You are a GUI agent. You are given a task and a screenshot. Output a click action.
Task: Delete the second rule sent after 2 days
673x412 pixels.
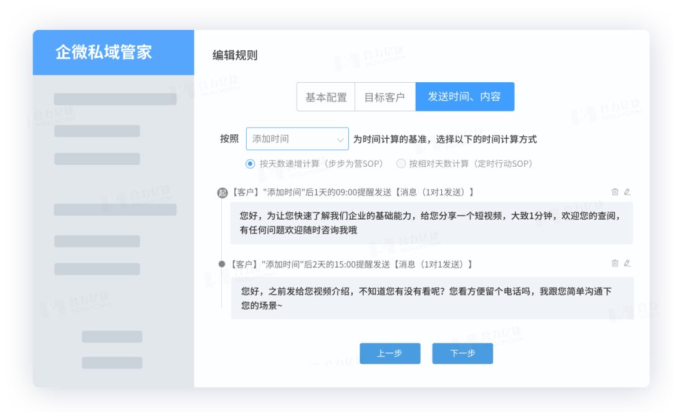[614, 263]
